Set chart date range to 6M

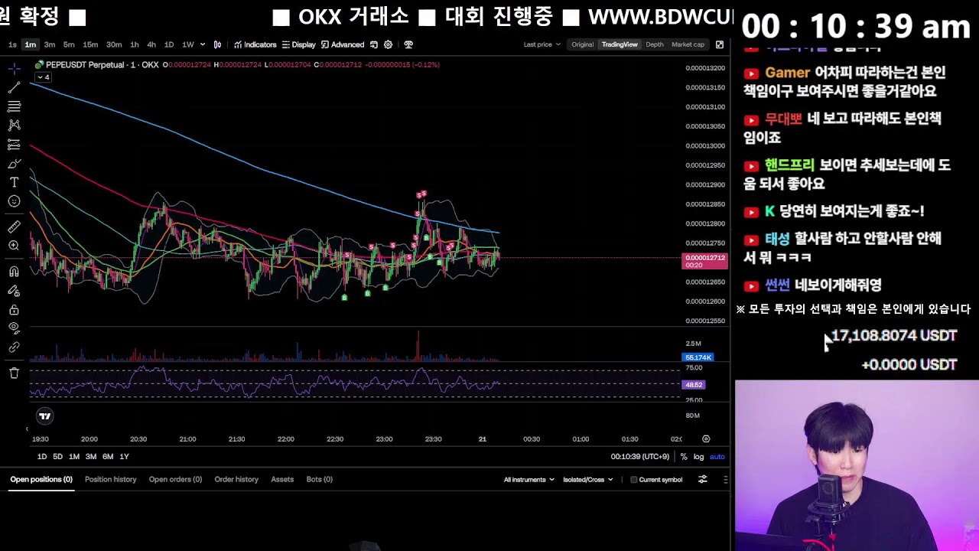click(x=108, y=456)
